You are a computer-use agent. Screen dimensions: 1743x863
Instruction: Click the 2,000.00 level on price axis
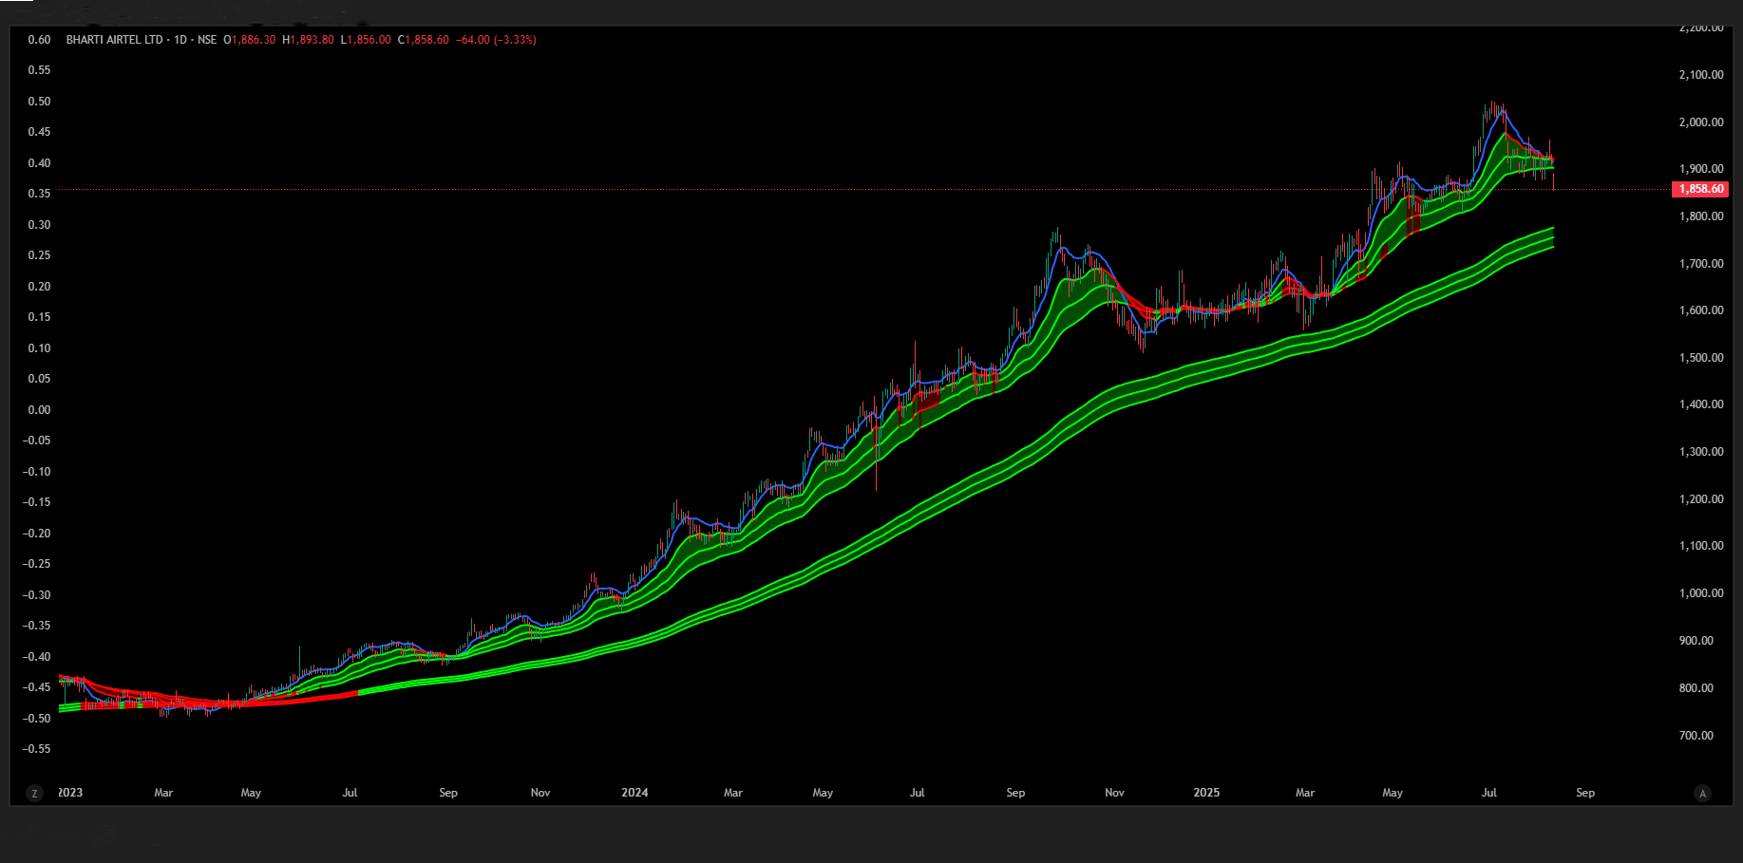[x=1700, y=122]
